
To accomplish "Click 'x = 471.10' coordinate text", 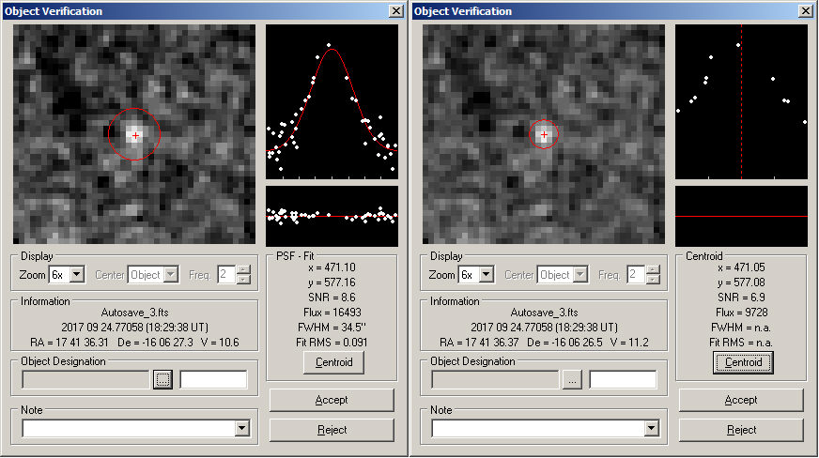I will (x=332, y=267).
